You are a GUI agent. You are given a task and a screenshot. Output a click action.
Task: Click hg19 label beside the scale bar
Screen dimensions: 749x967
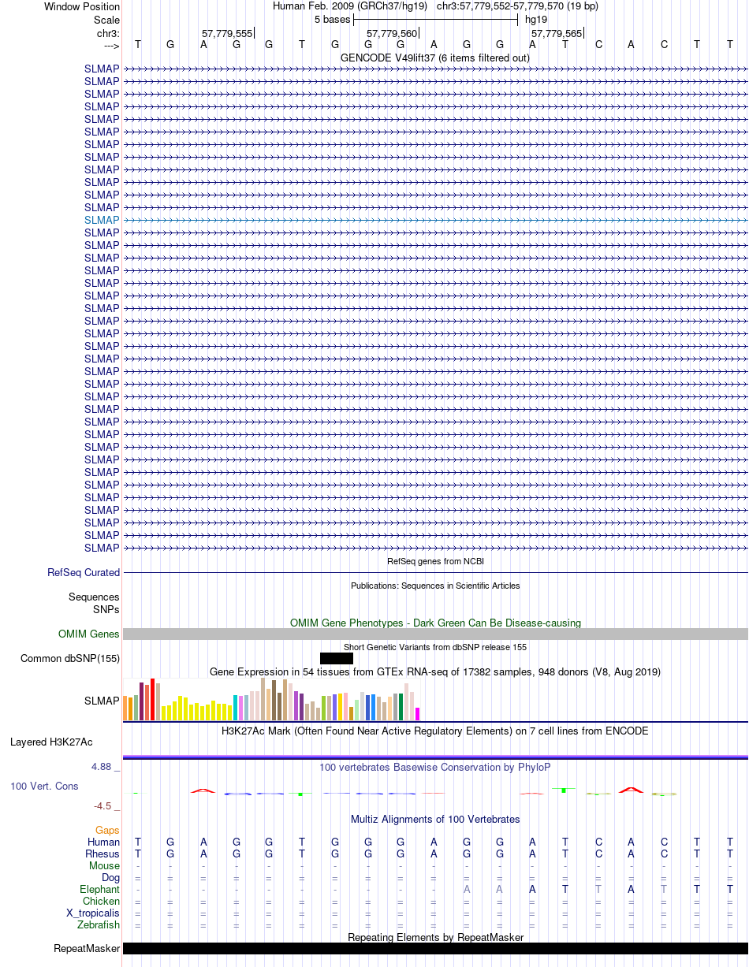tap(536, 19)
